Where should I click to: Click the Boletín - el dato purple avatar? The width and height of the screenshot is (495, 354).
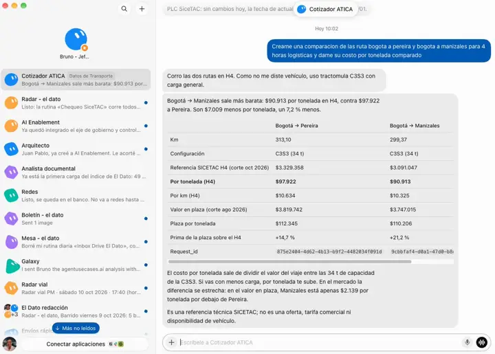click(x=12, y=219)
